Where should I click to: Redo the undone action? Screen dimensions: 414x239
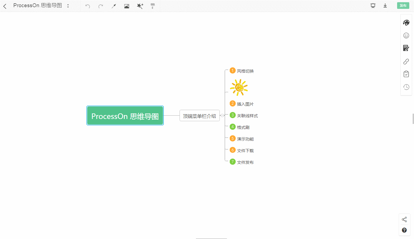tap(100, 6)
